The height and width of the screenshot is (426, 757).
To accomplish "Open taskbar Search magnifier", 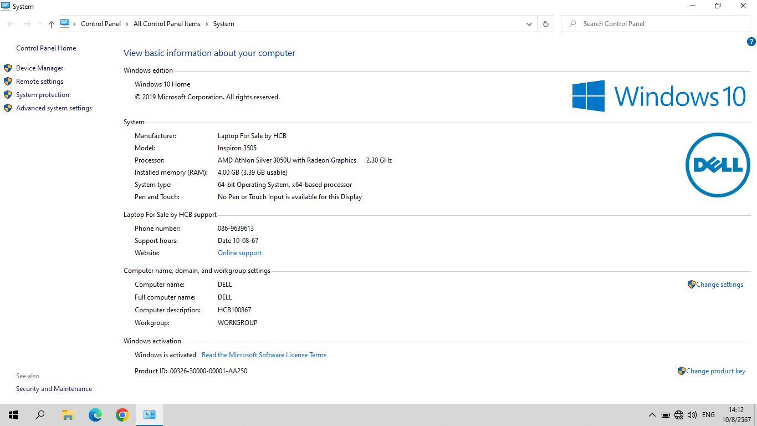I will click(40, 415).
